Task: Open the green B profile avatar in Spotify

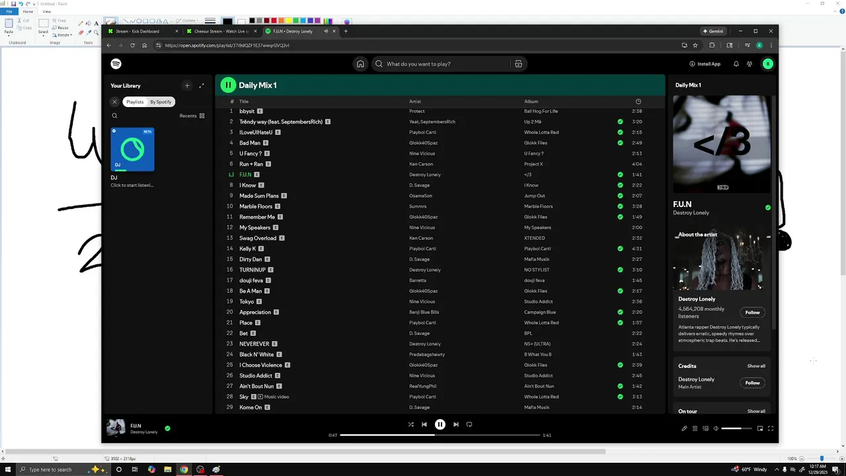Action: click(x=767, y=64)
